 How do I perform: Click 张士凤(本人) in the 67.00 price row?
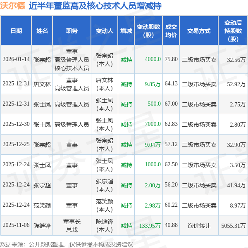(x=105, y=104)
